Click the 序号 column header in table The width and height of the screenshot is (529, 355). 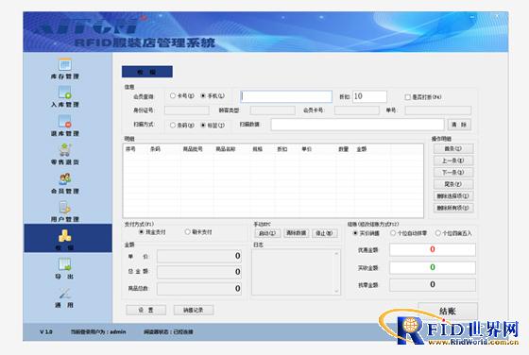pos(130,149)
